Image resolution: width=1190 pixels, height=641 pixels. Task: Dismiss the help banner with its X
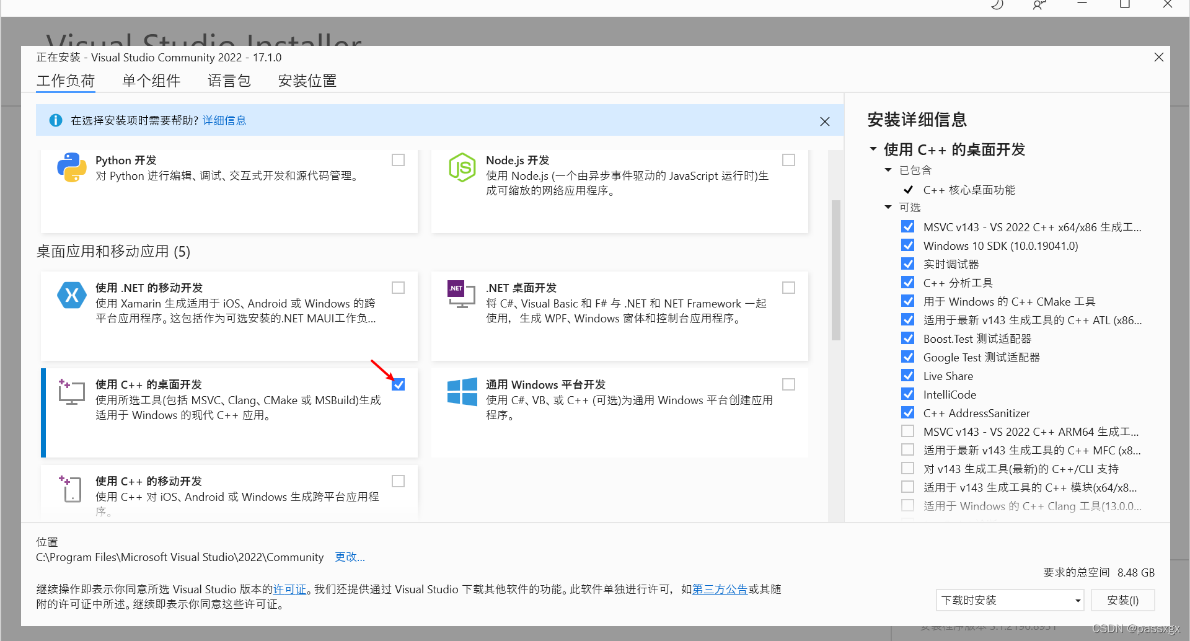tap(825, 122)
